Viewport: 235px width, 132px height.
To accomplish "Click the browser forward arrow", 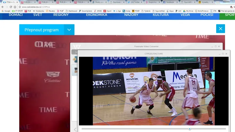I will (7, 7).
